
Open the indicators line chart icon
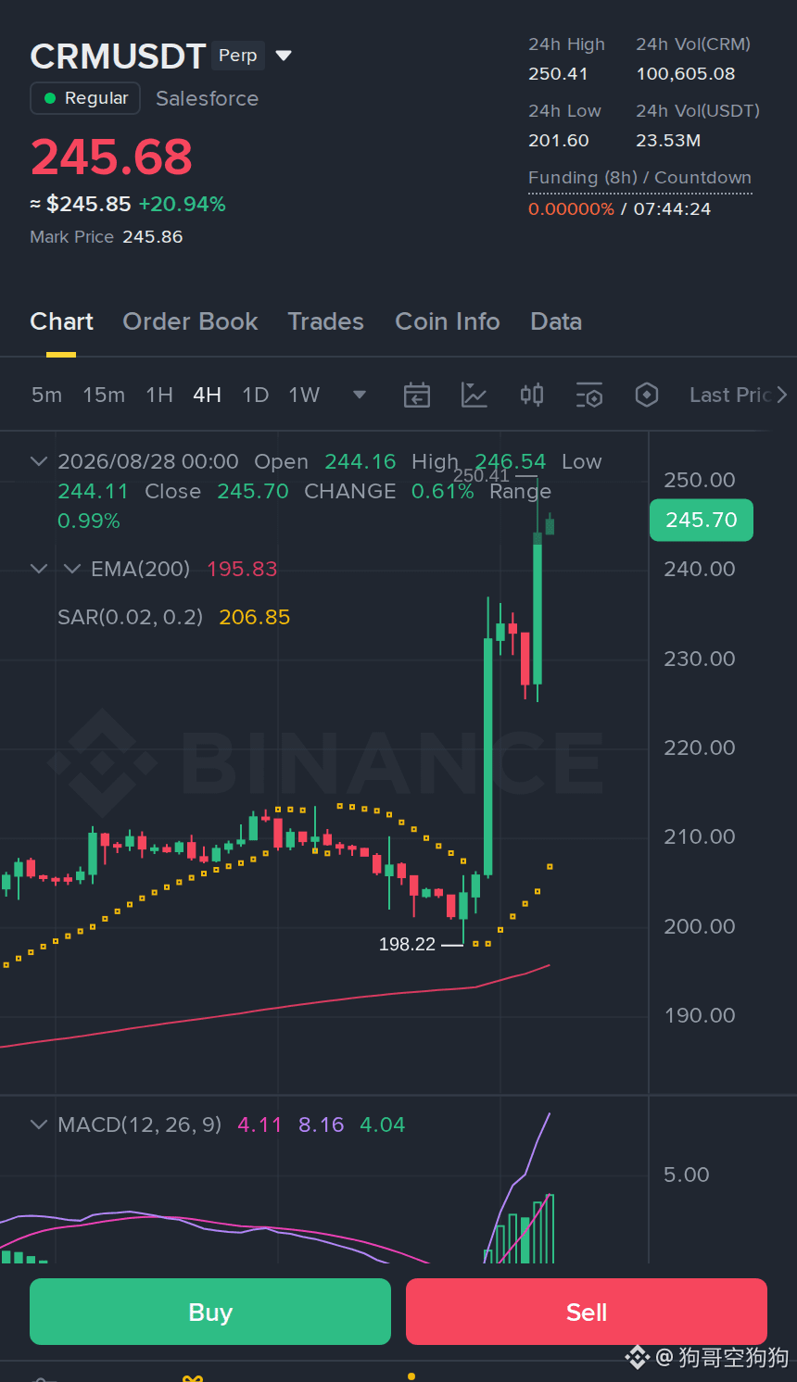click(x=474, y=396)
